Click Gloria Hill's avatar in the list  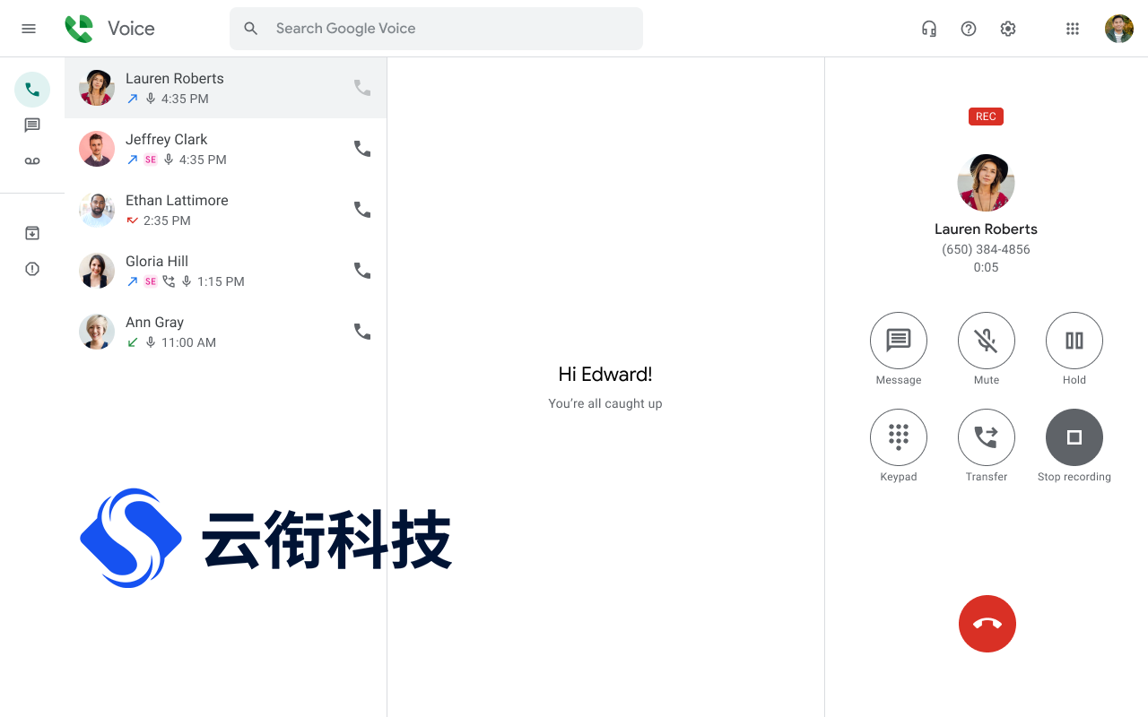(x=97, y=271)
